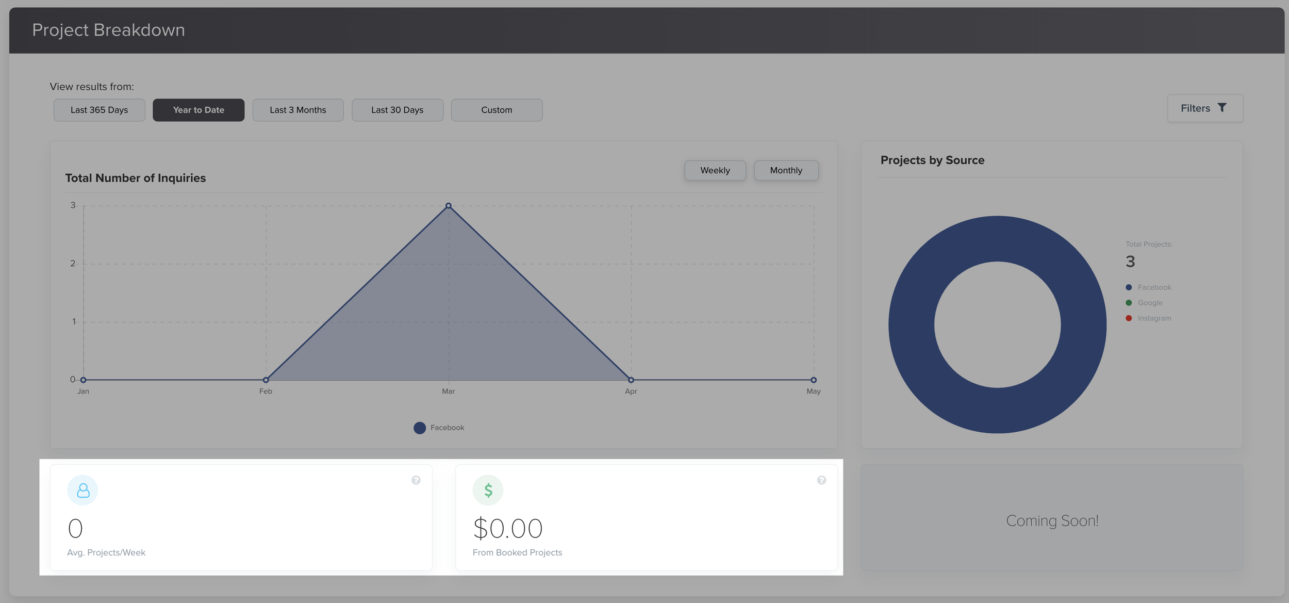Click the funnel icon in Filters
The image size is (1289, 603).
(1222, 108)
